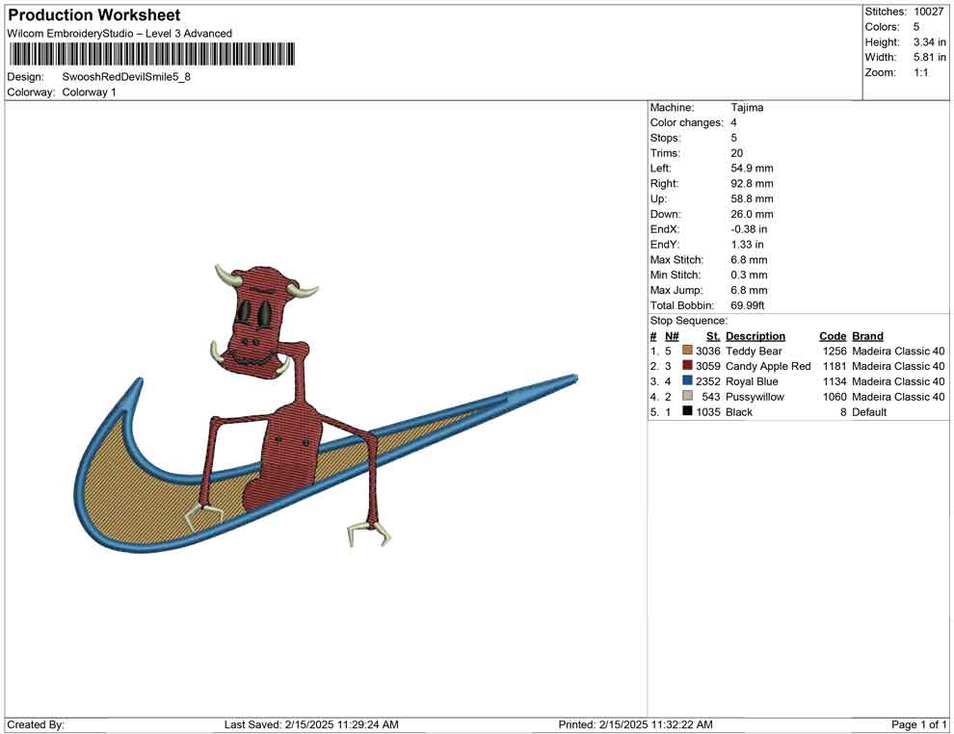Click the min stitch value '0.3 mm'

click(749, 275)
